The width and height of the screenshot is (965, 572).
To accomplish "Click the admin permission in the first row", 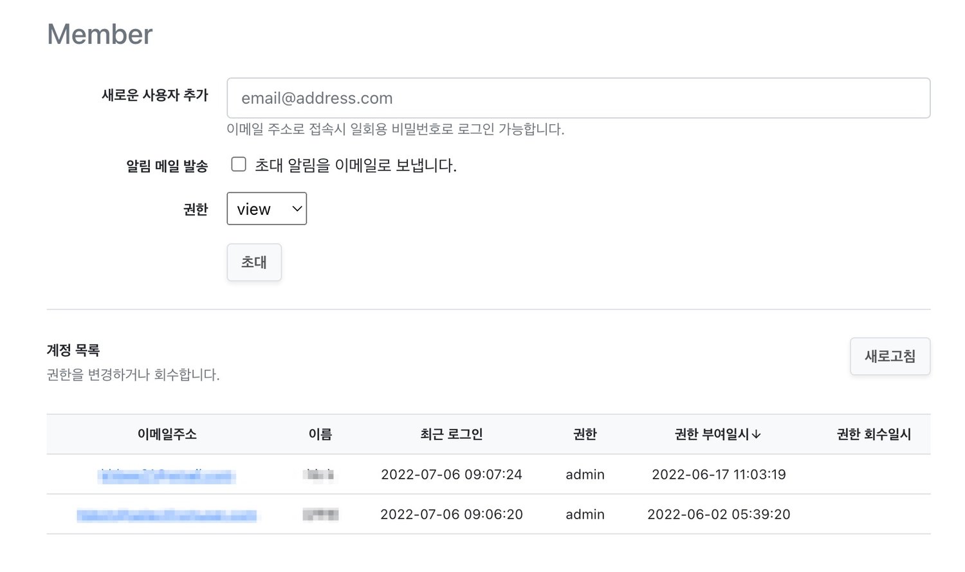I will click(585, 474).
